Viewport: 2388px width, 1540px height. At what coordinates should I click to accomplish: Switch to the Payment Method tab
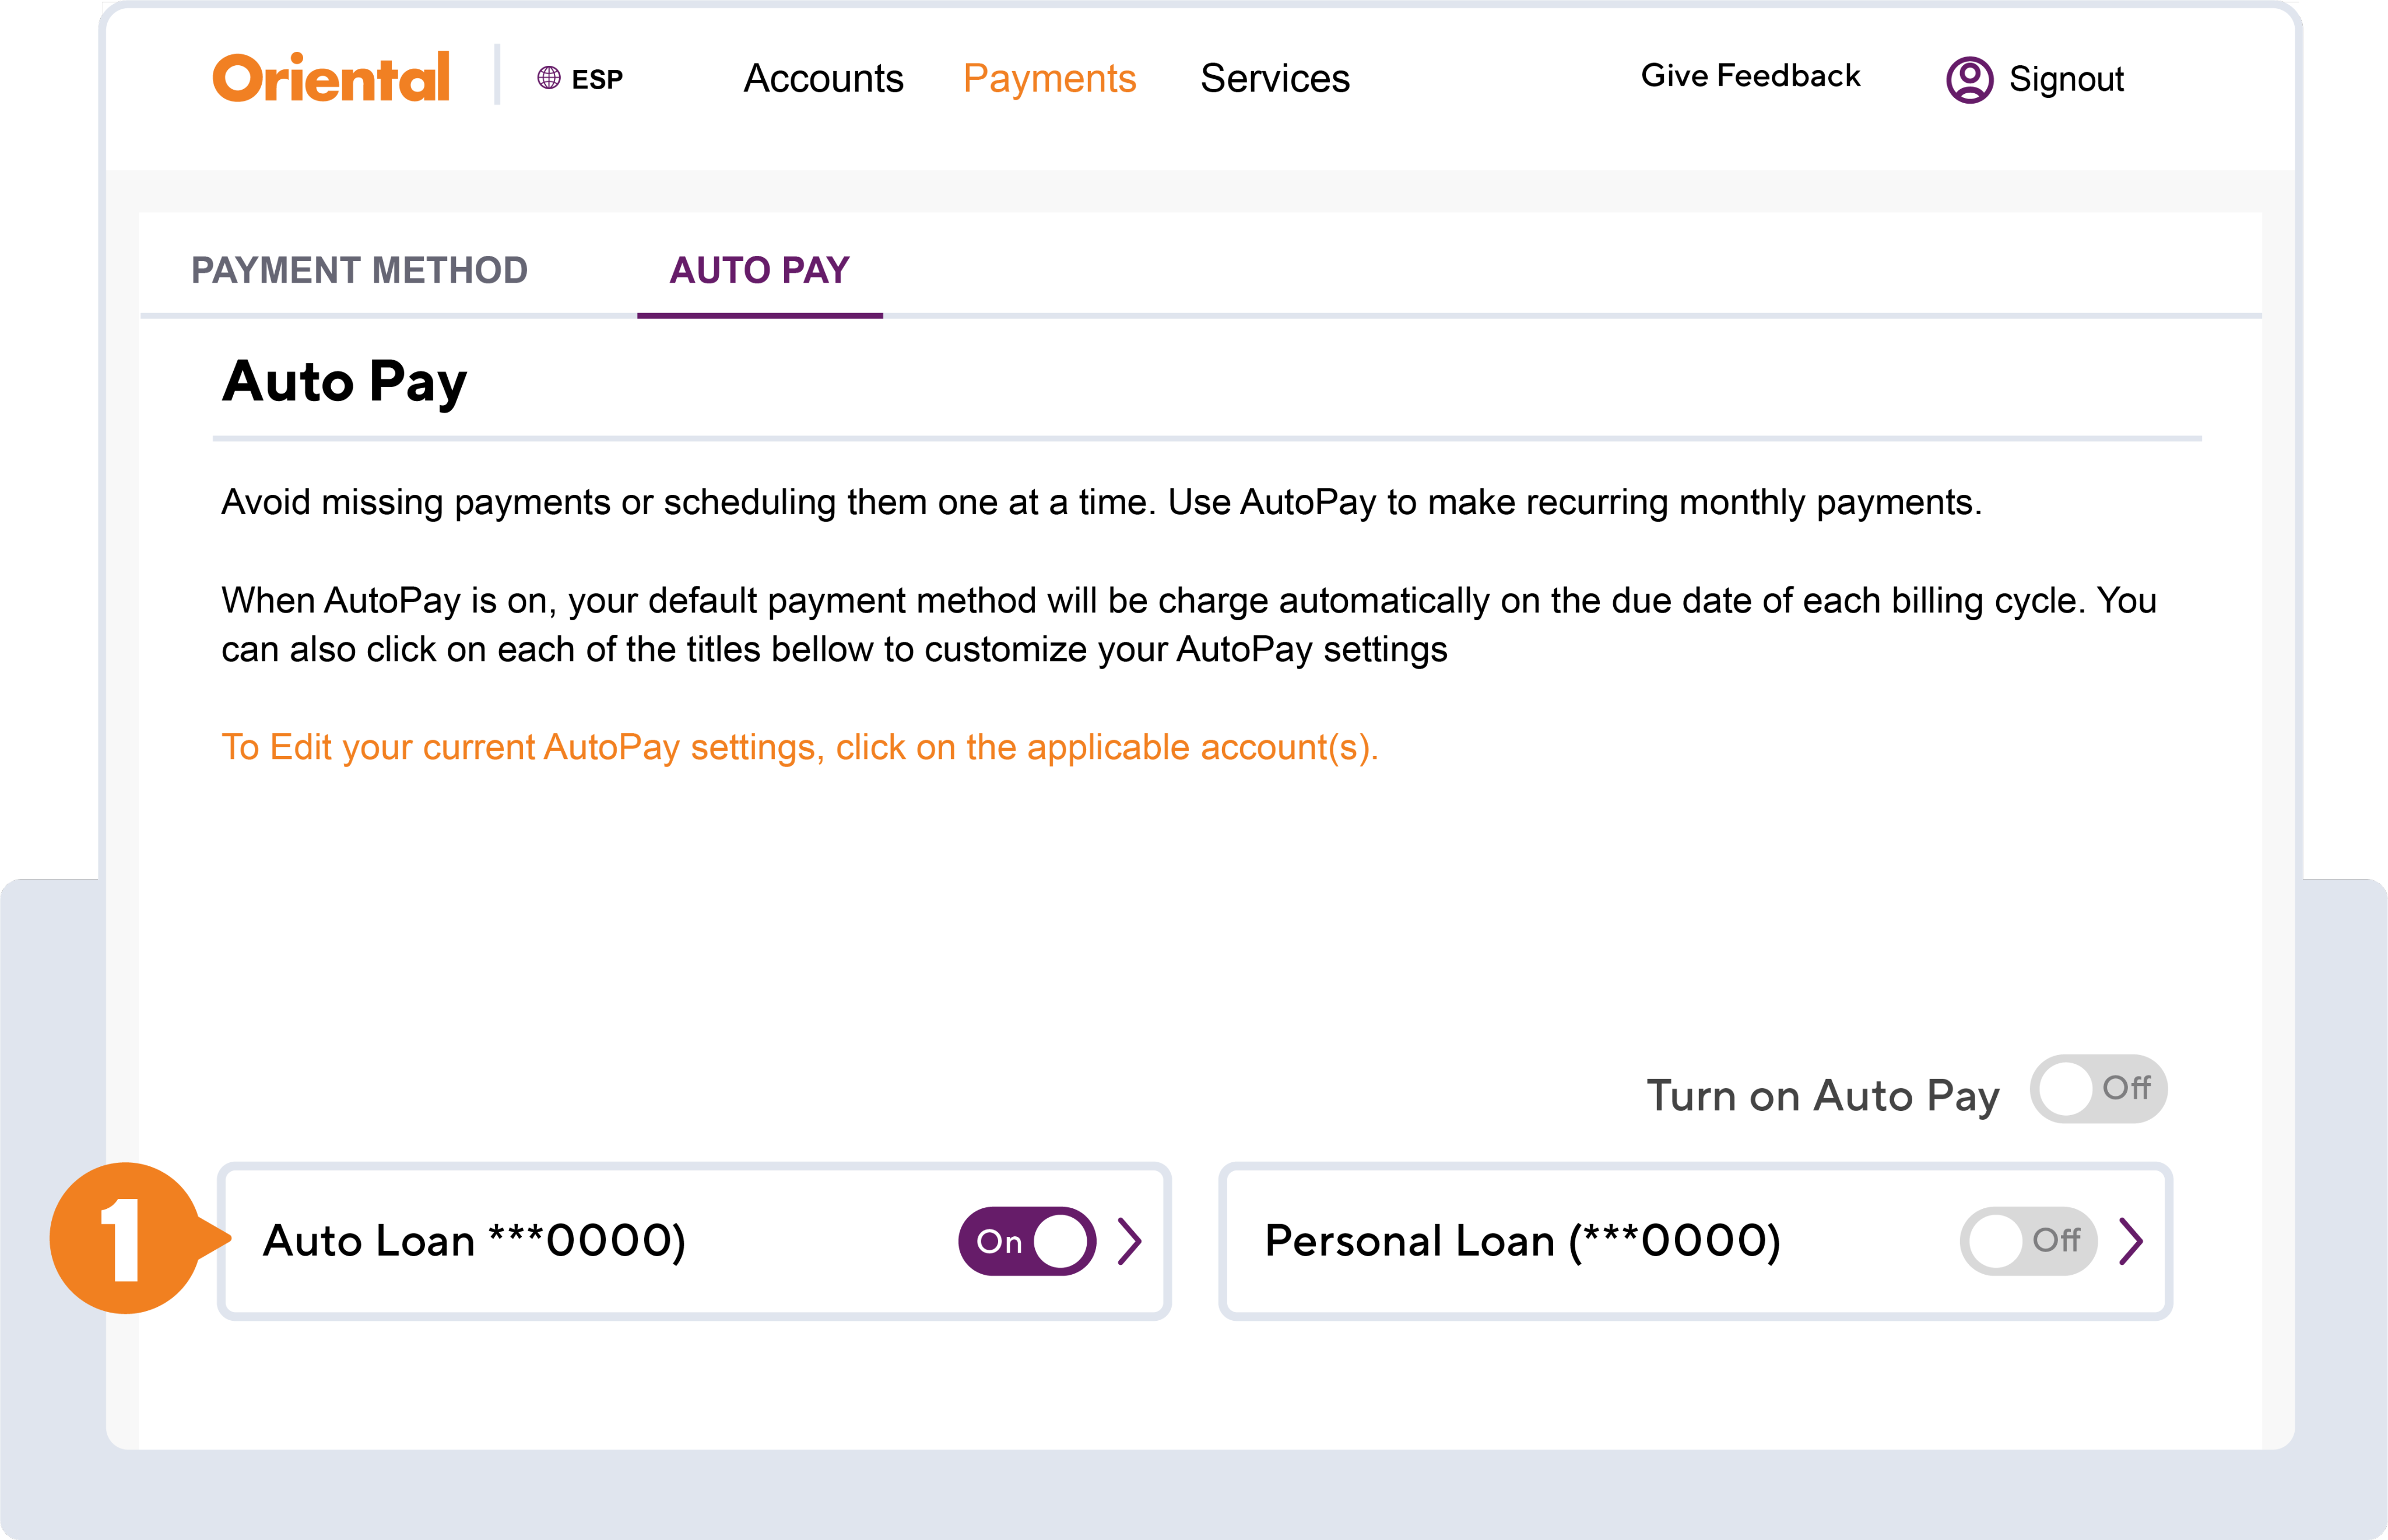pos(359,270)
